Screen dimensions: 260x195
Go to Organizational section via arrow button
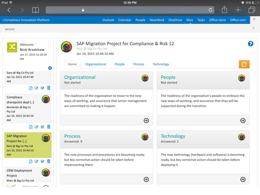coord(146,120)
